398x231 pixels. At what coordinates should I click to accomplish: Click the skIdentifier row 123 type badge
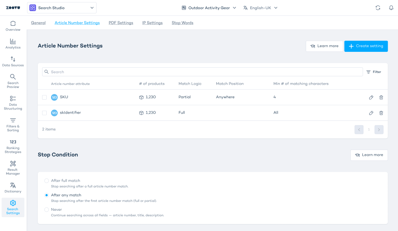[x=54, y=113]
